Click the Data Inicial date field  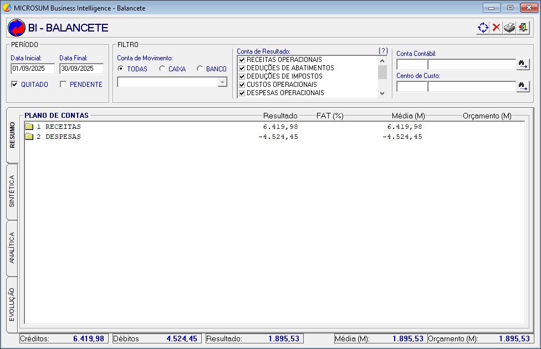point(33,69)
